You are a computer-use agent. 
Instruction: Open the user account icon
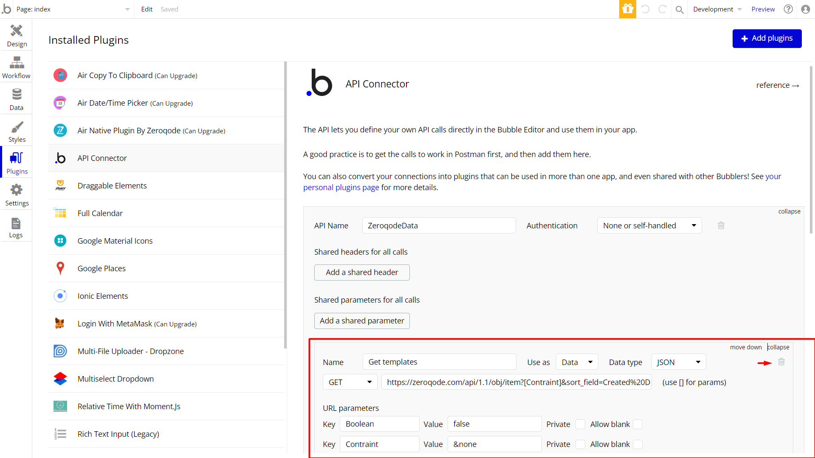(805, 9)
